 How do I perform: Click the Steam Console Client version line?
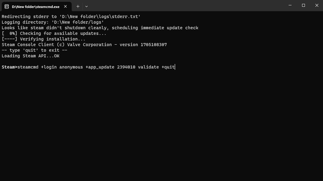(x=84, y=45)
